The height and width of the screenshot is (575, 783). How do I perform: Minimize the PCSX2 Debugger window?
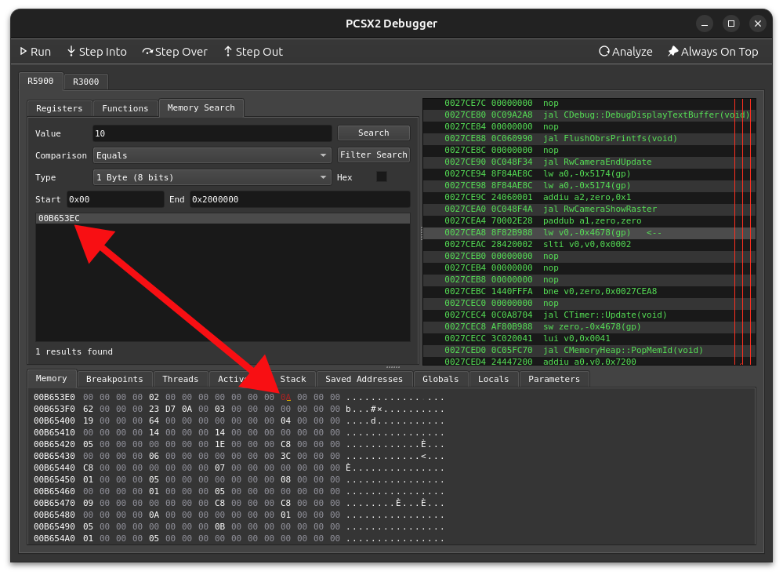pos(705,24)
